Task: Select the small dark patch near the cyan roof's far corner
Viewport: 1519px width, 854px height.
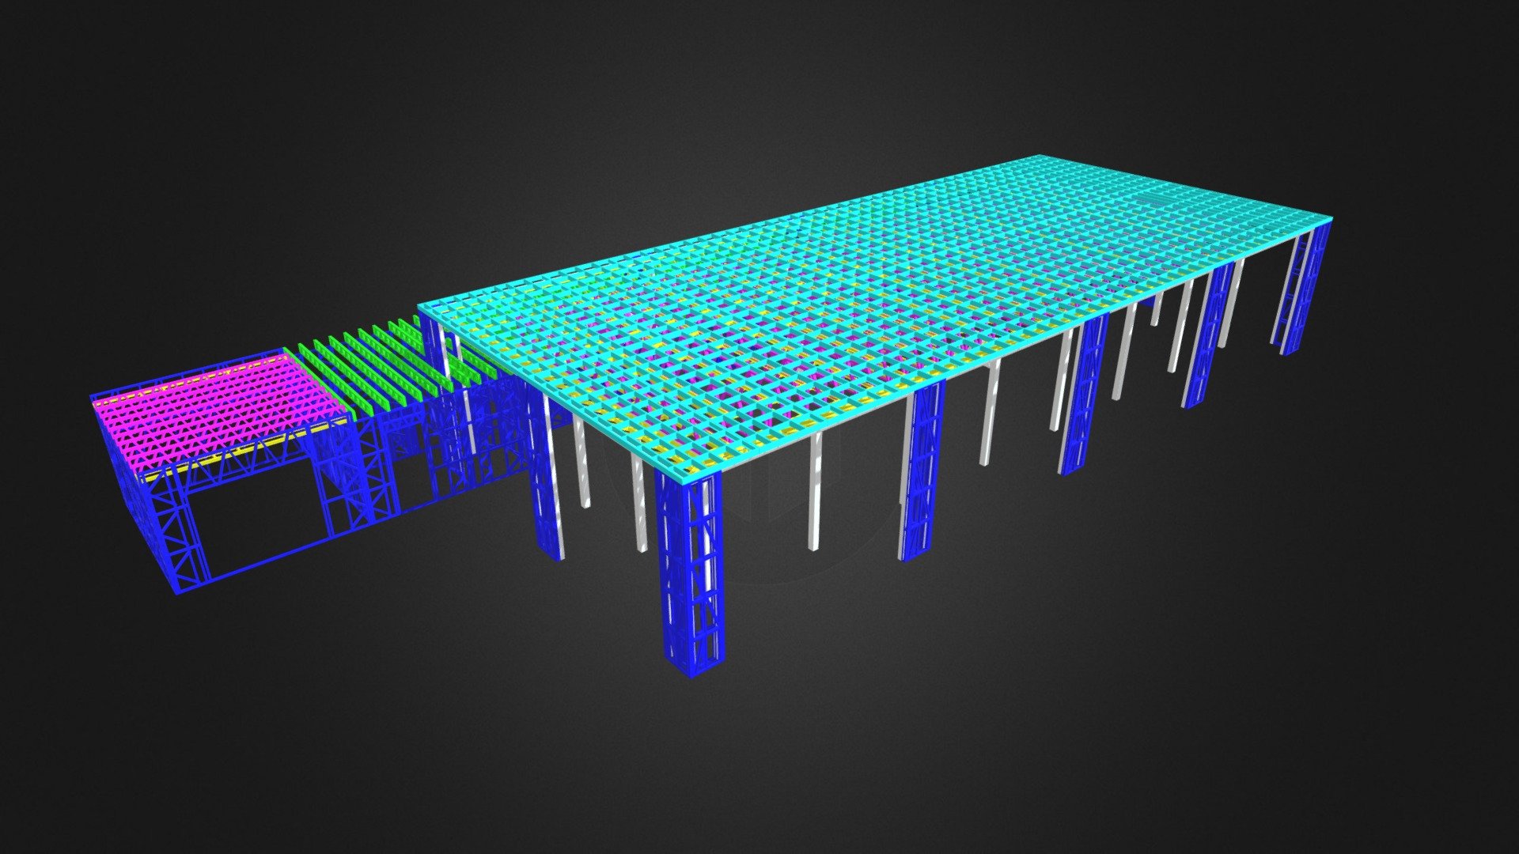Action: click(1157, 201)
